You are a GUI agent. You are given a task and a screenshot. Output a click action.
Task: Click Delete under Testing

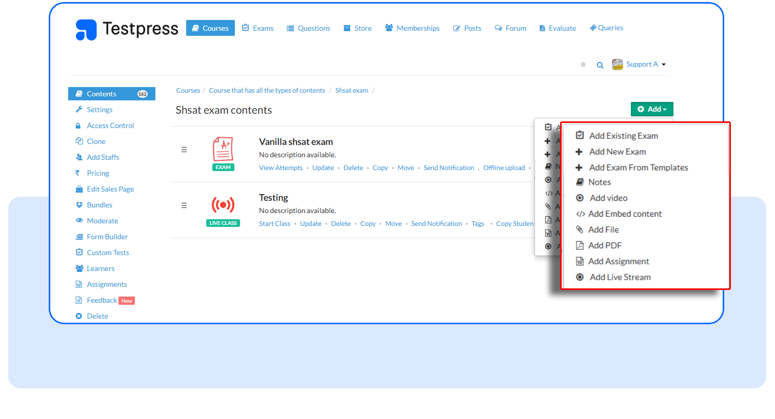pos(341,224)
